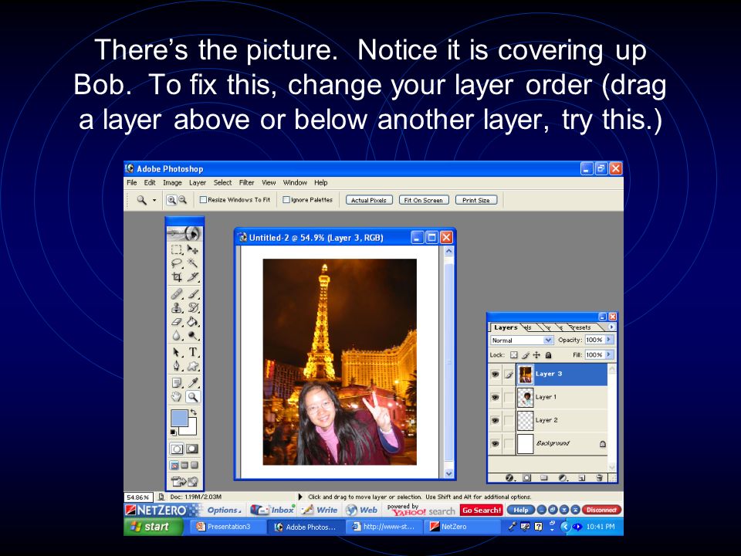Open the Opacity slider arrow
Screen dimensions: 741x556
point(609,340)
